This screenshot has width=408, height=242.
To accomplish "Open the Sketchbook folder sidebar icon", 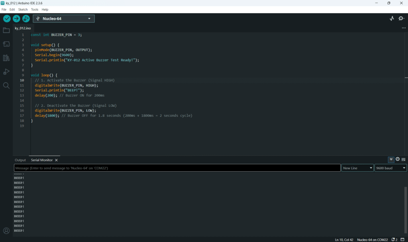I will coord(6,30).
